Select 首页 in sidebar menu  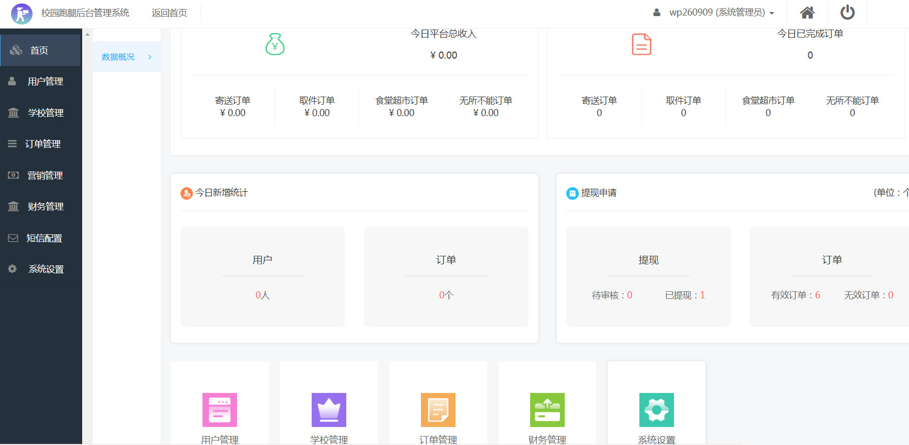pyautogui.click(x=40, y=50)
